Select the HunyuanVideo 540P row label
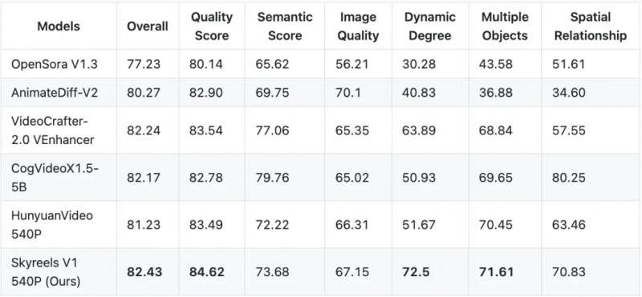 coord(52,225)
